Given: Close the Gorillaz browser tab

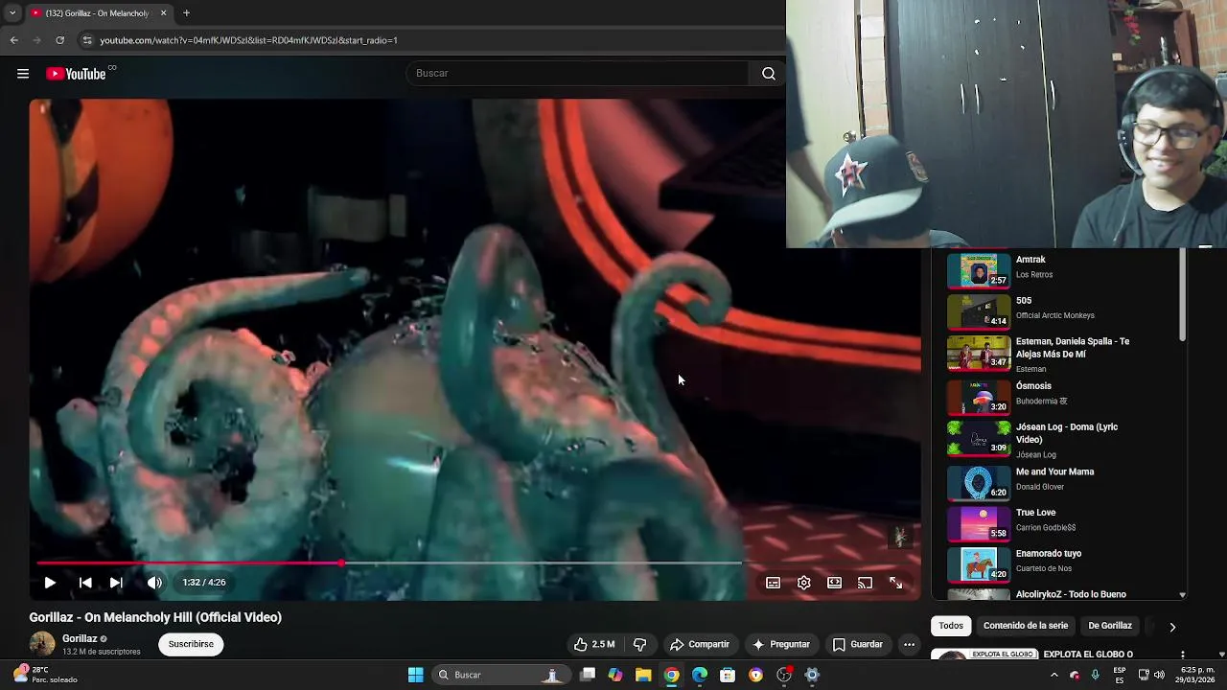Looking at the screenshot, I should pyautogui.click(x=163, y=13).
